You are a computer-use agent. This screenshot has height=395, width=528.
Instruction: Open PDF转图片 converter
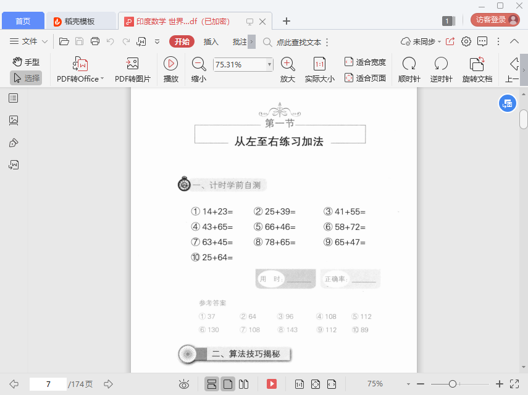pos(132,70)
